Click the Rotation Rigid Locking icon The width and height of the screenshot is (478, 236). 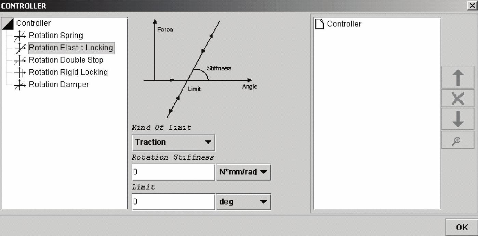20,73
